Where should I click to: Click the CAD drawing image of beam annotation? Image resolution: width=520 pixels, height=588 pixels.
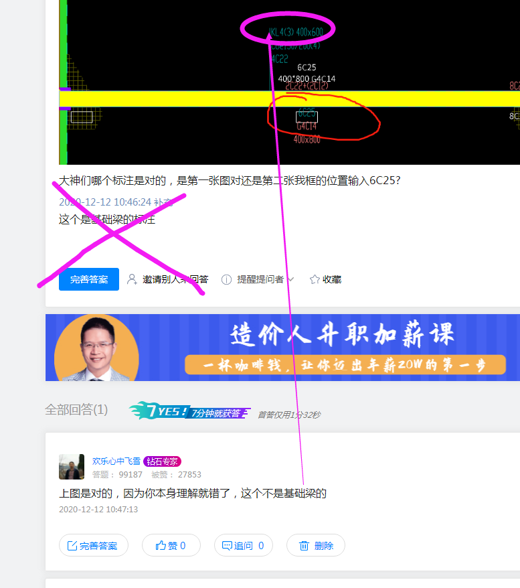(x=289, y=82)
